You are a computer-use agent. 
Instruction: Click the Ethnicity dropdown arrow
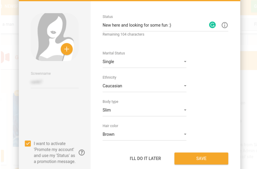[x=185, y=86]
